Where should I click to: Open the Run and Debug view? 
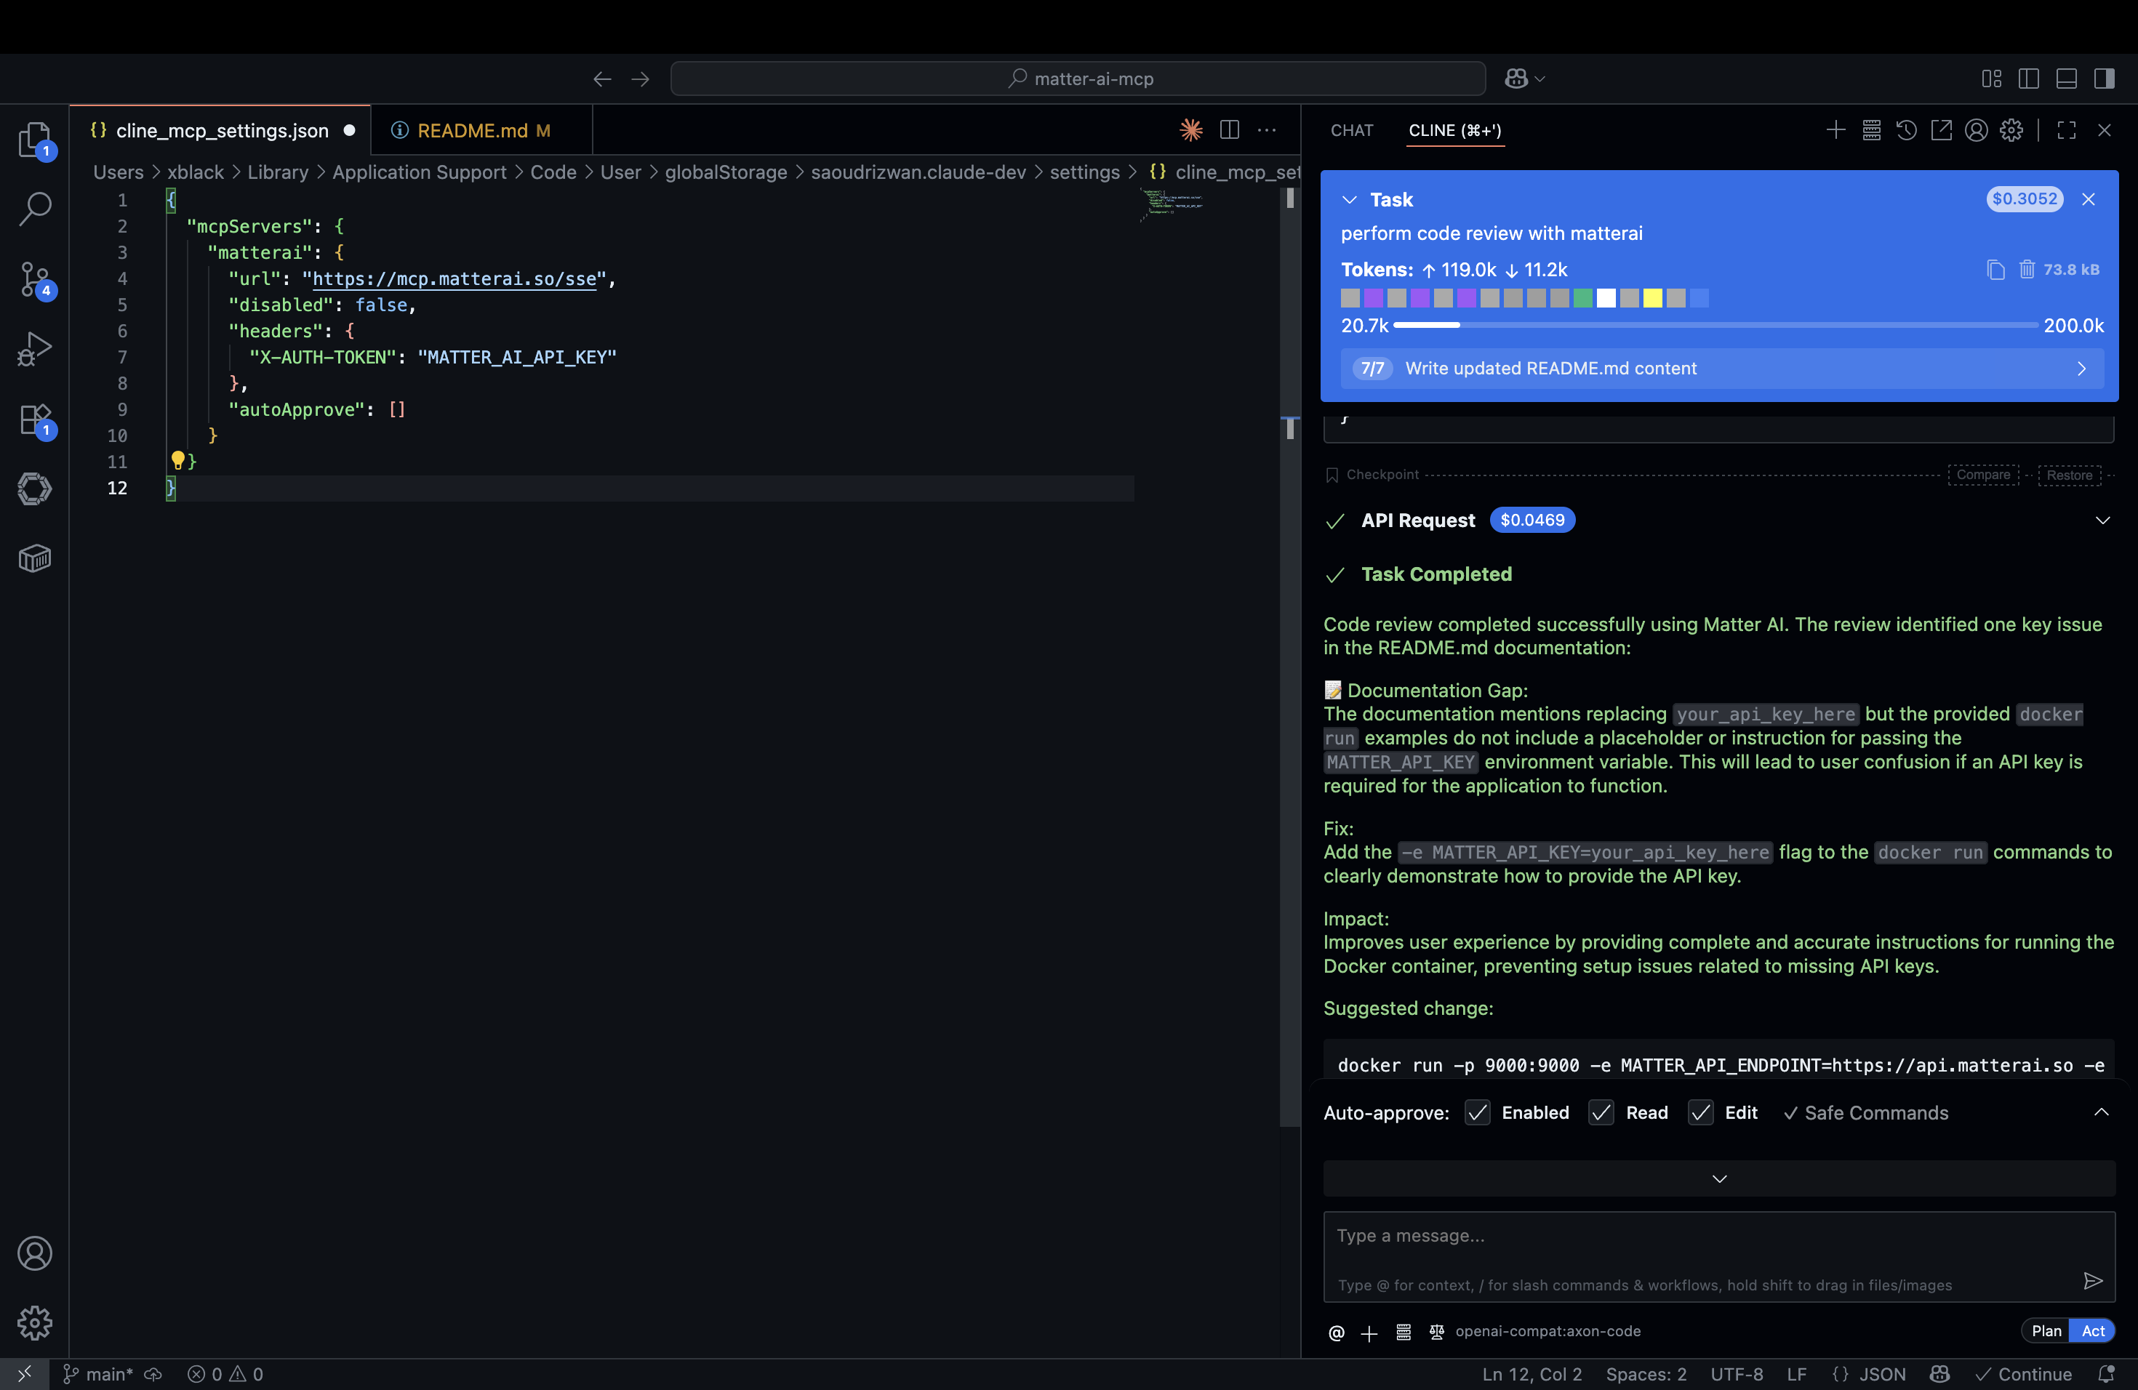click(x=34, y=349)
